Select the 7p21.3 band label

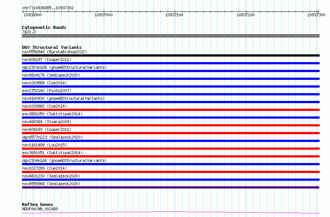click(x=29, y=32)
